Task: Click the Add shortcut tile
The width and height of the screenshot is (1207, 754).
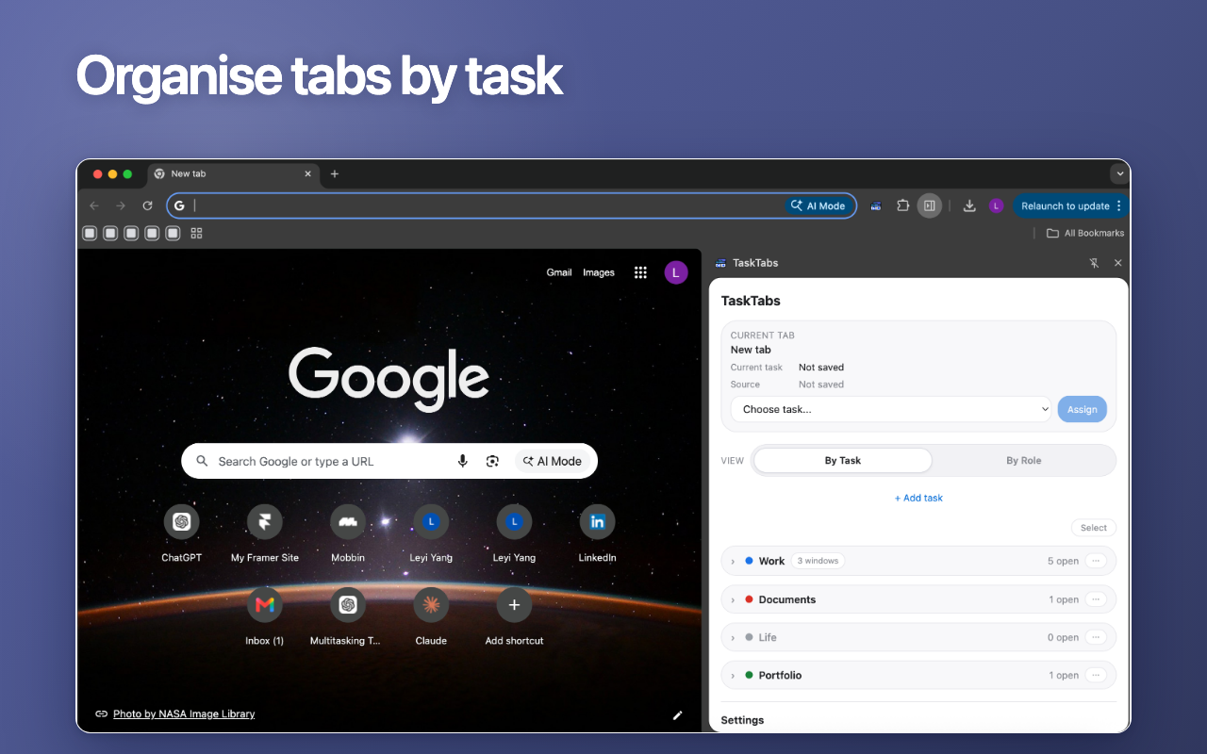Action: click(514, 616)
